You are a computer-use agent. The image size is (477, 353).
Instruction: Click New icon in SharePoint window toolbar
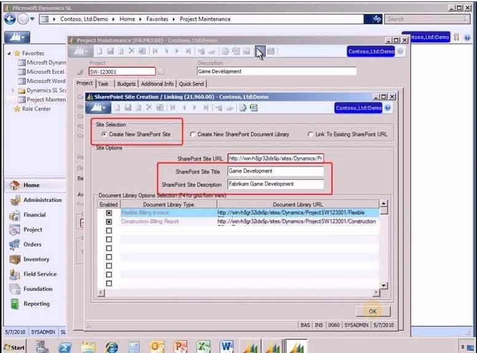(117, 108)
